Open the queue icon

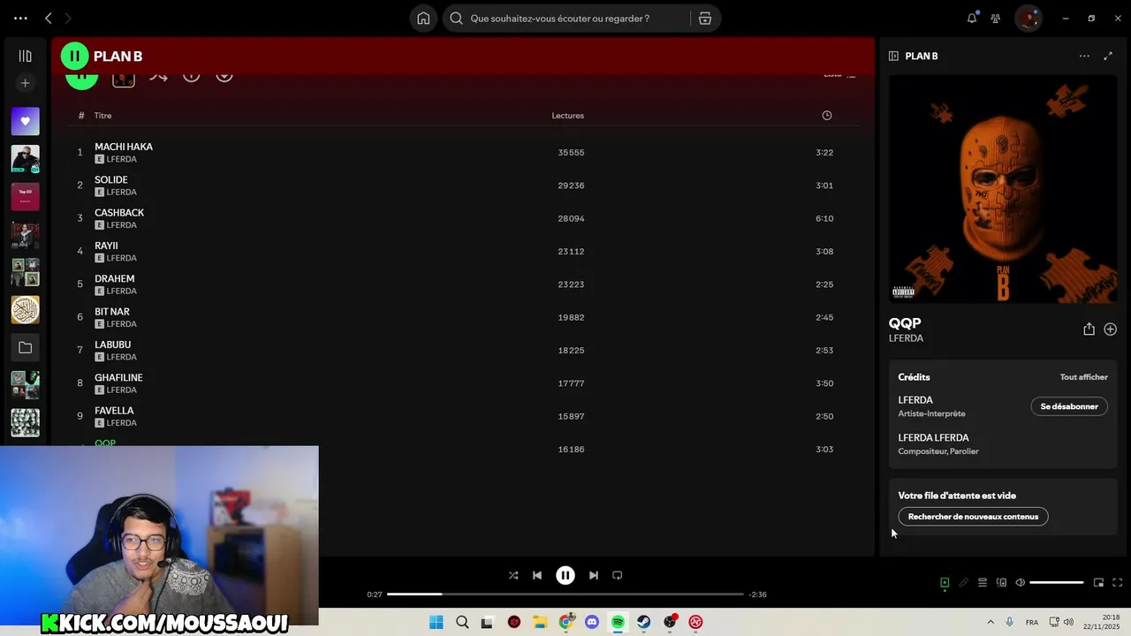tap(983, 583)
